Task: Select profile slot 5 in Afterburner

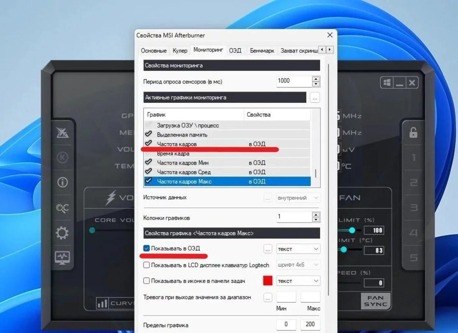Action: tap(413, 258)
